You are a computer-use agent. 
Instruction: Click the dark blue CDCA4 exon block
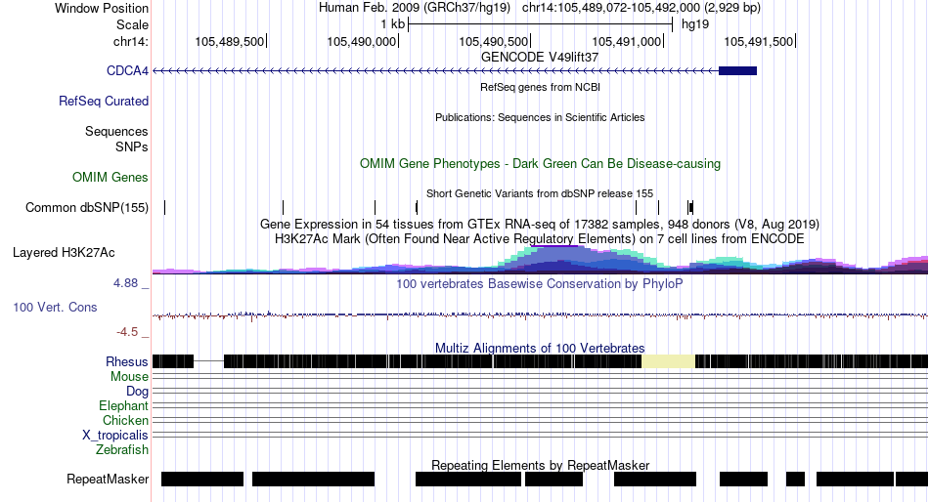[x=737, y=71]
